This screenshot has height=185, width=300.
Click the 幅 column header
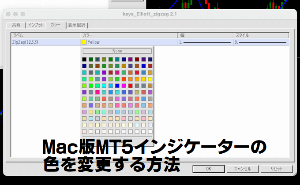coord(206,35)
